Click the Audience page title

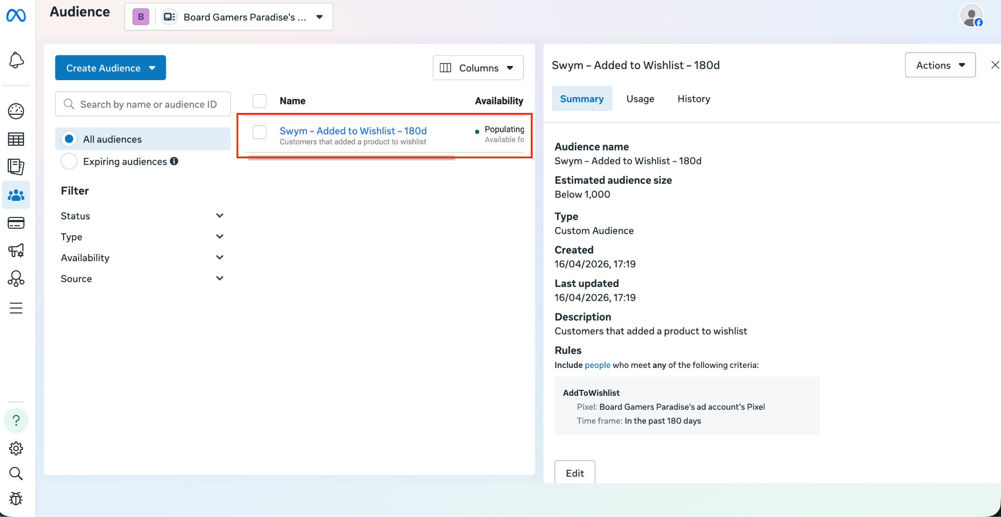pos(80,12)
